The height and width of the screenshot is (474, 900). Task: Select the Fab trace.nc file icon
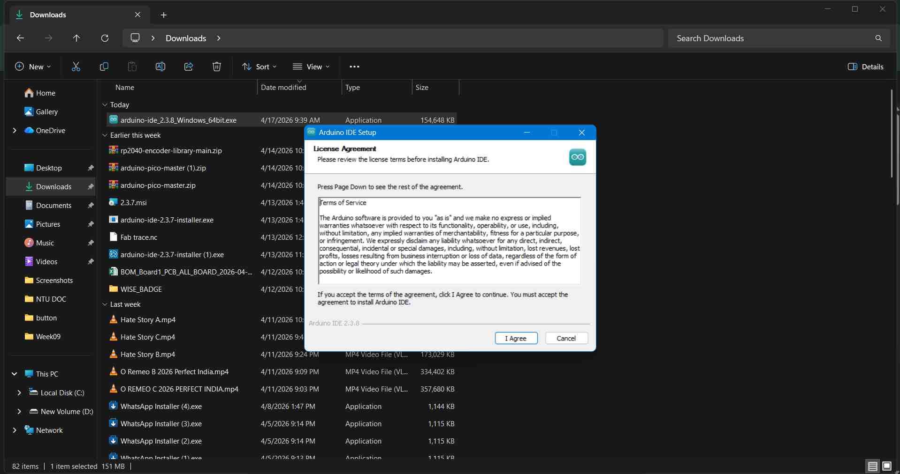[x=113, y=237]
